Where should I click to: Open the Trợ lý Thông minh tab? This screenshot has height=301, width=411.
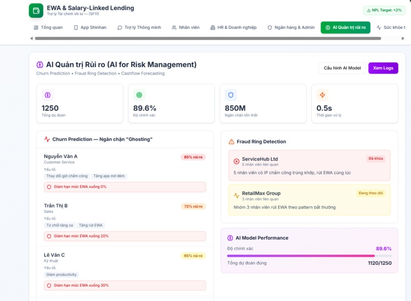tap(139, 27)
